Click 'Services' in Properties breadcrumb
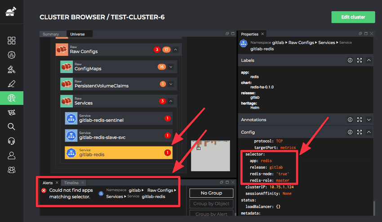This screenshot has width=382, height=222. pyautogui.click(x=326, y=43)
